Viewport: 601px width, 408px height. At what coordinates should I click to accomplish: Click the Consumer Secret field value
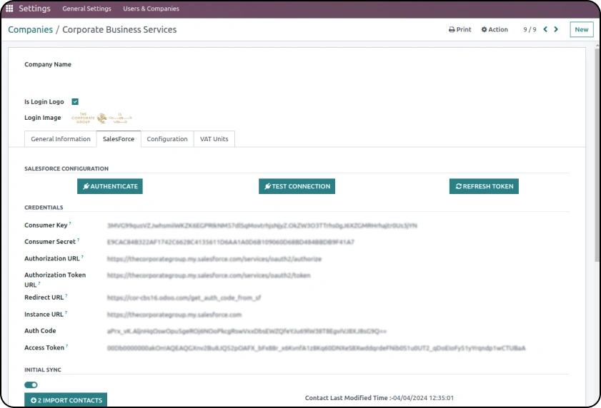[231, 243]
